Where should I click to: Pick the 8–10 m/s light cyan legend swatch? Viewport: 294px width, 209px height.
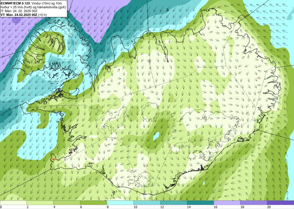(x=120, y=203)
